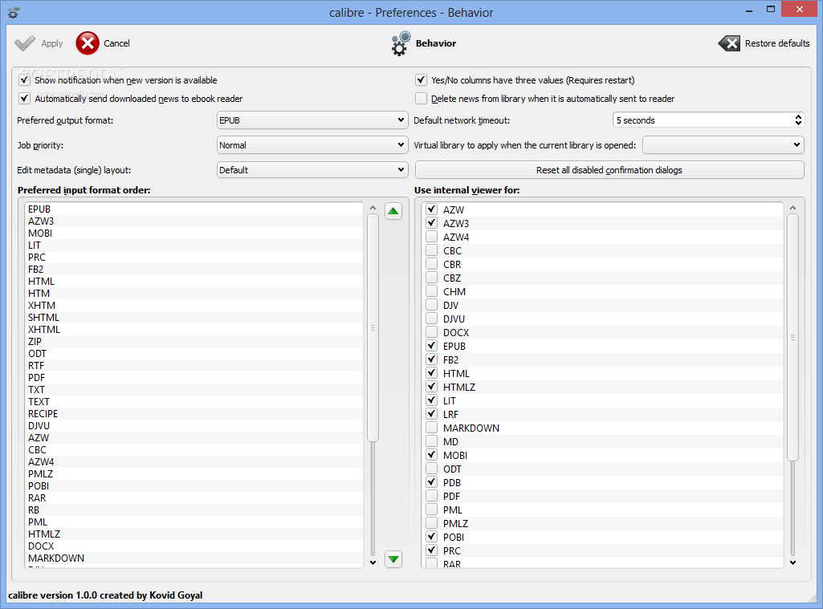Enable Delete news from library when sent to reader
823x609 pixels.
point(421,98)
